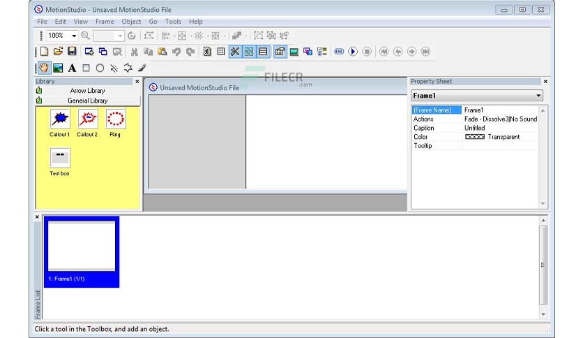Open a file using the folder icon
The image size is (583, 338).
(x=58, y=52)
